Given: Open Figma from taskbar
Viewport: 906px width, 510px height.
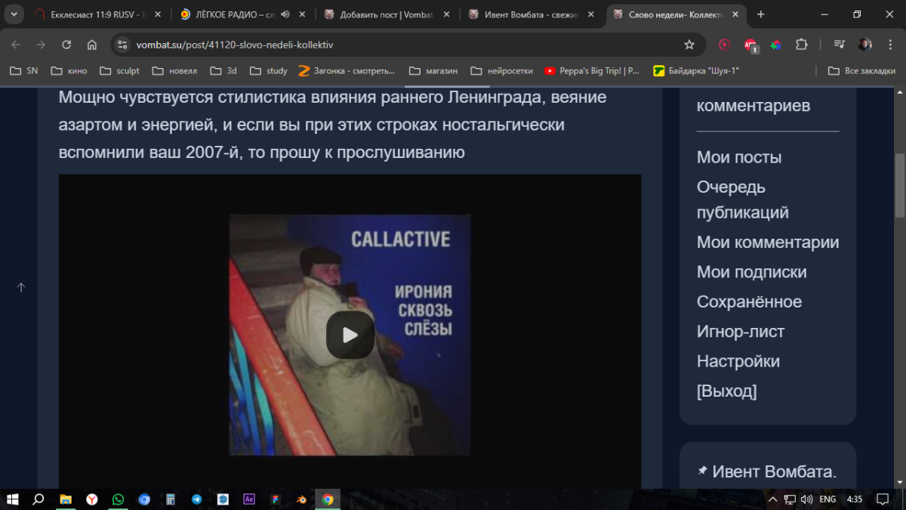Looking at the screenshot, I should coord(276,499).
